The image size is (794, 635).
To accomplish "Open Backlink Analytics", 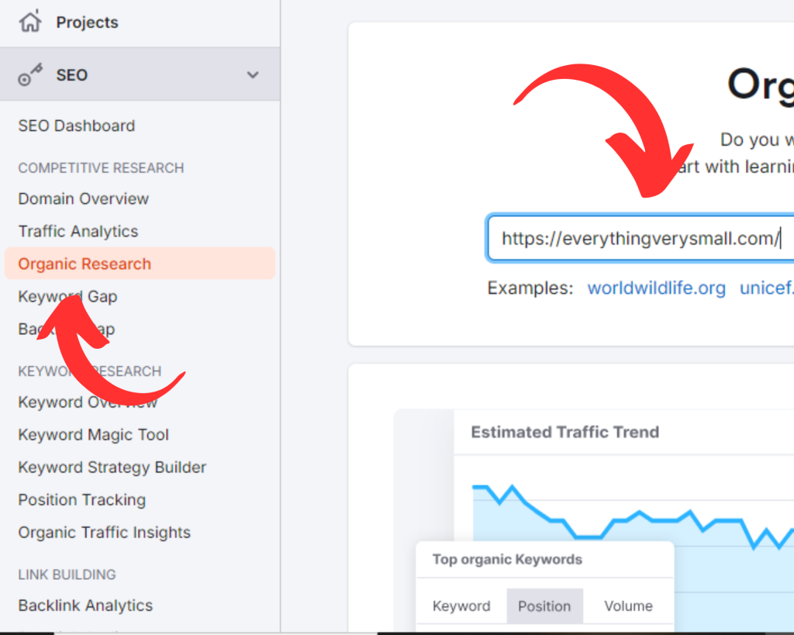I will click(x=85, y=606).
